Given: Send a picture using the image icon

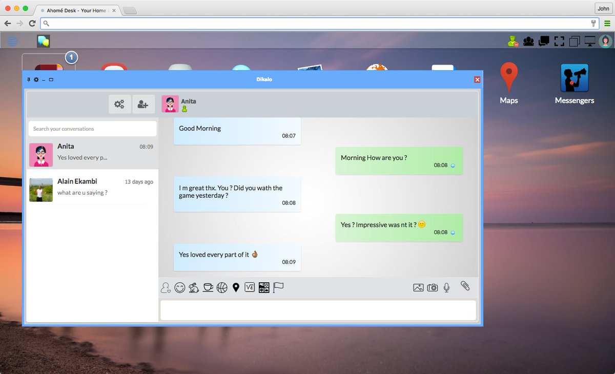Looking at the screenshot, I should click(x=418, y=288).
